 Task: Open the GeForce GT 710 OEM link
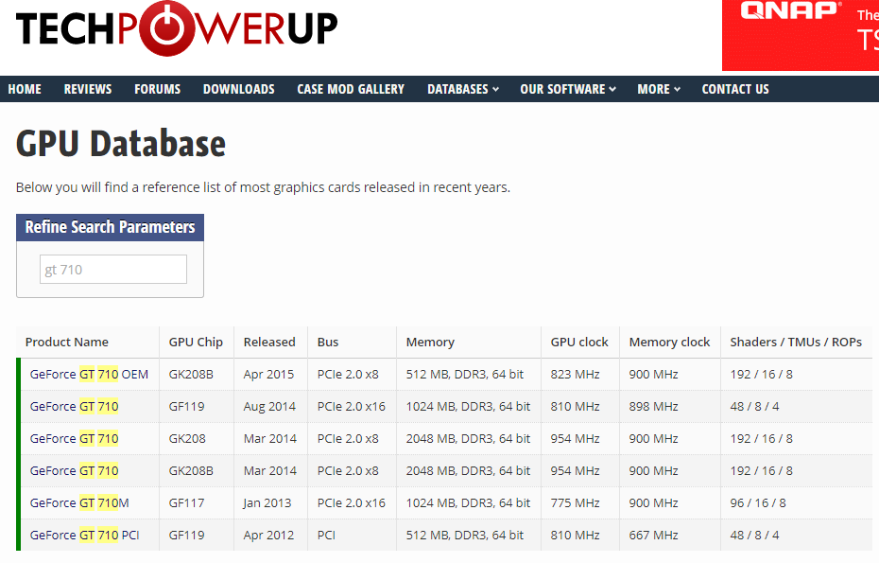point(89,375)
